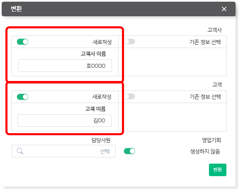This screenshot has width=241, height=192.
Task: Click 기존 정보 선택 label in 고객사 section
Action: pyautogui.click(x=205, y=42)
